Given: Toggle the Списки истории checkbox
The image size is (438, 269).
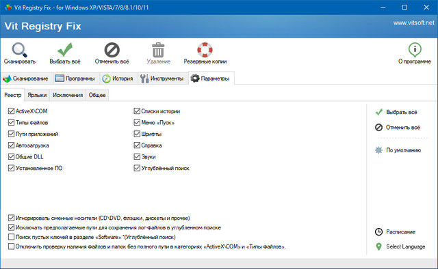Looking at the screenshot, I should click(137, 111).
